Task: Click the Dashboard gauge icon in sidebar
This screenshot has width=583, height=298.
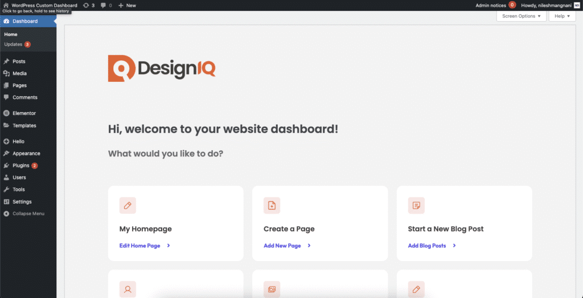Action: click(x=6, y=21)
